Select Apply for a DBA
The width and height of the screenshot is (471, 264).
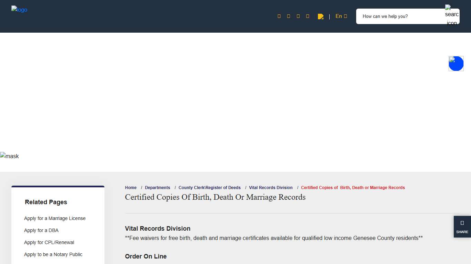pyautogui.click(x=41, y=230)
